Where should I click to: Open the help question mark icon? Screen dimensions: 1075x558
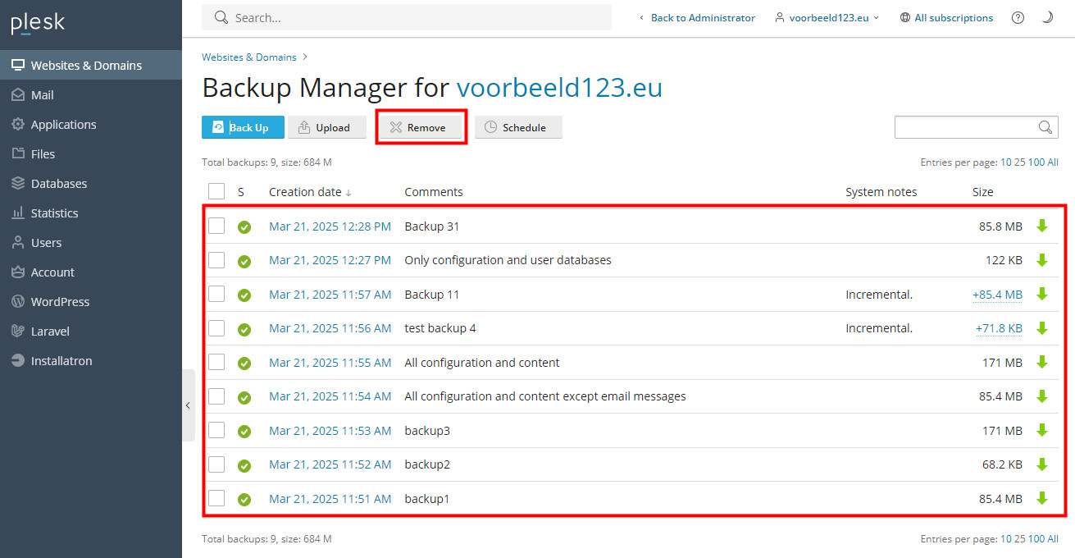tap(1018, 17)
